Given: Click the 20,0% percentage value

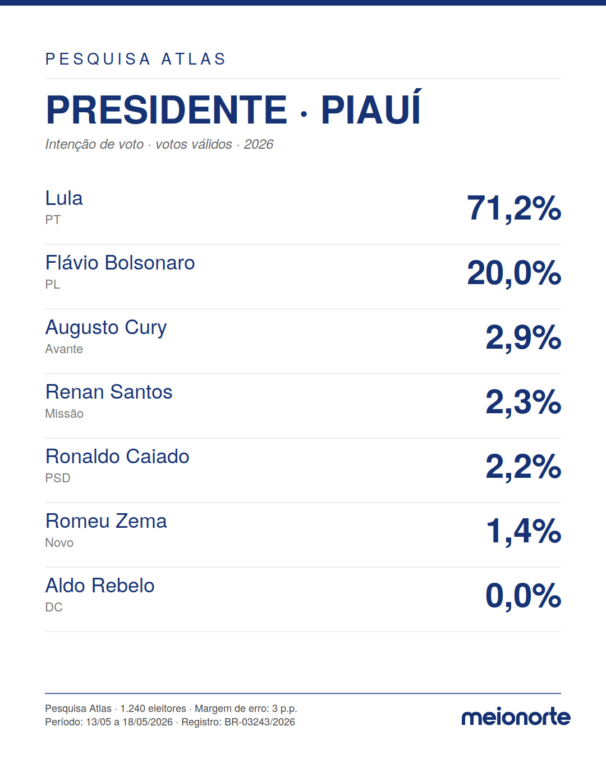Looking at the screenshot, I should (514, 273).
